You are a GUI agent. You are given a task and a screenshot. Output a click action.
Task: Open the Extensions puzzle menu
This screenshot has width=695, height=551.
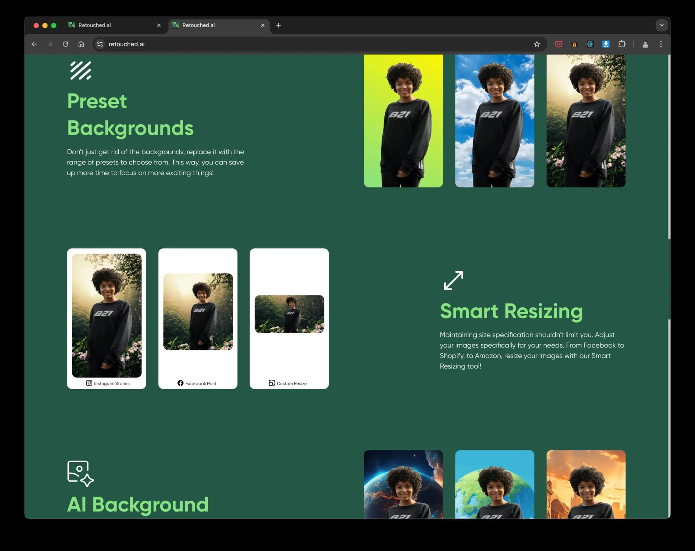coord(622,44)
